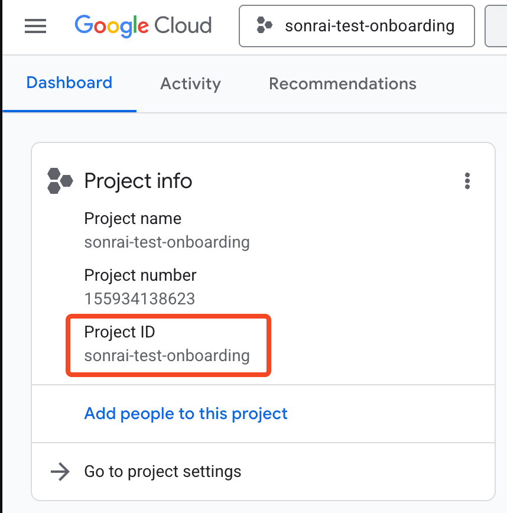Click the hexagon icon in the project selector

264,26
